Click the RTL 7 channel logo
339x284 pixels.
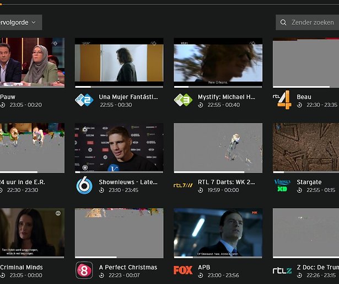pos(183,185)
